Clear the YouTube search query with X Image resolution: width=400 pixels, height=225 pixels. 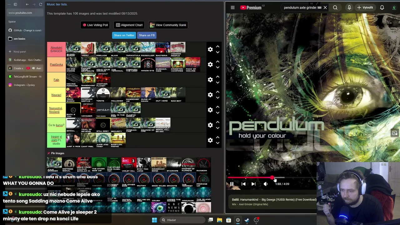point(325,7)
